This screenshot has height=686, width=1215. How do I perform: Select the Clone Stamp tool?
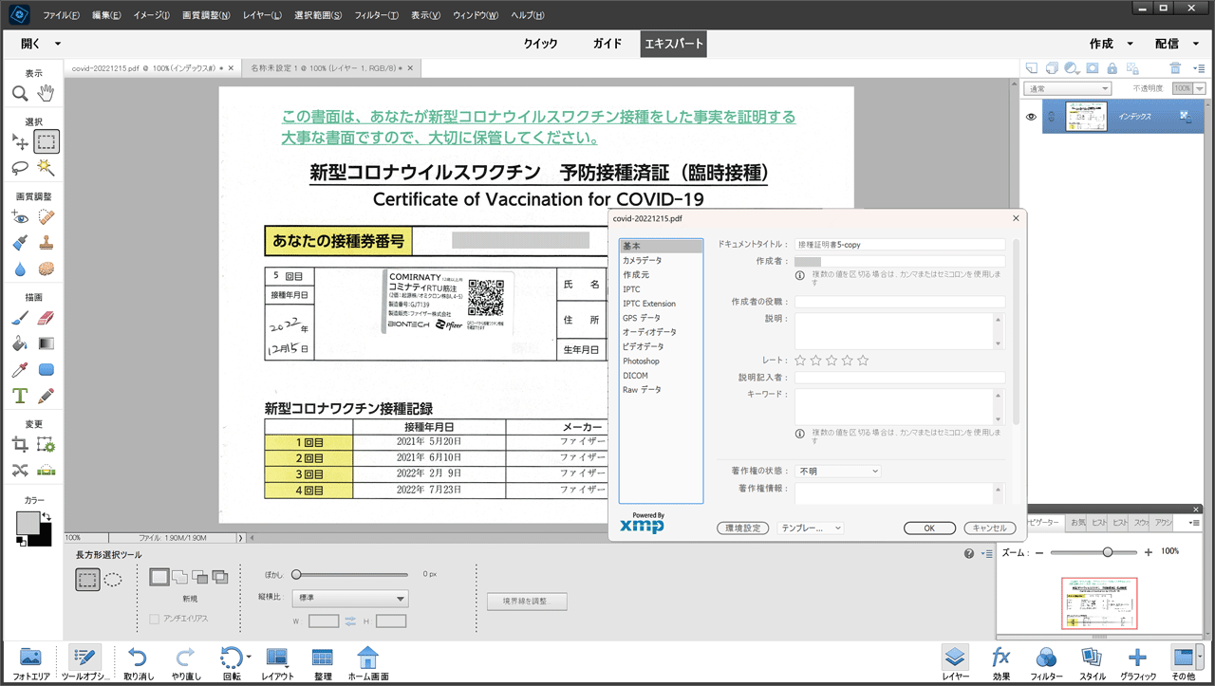(x=46, y=243)
